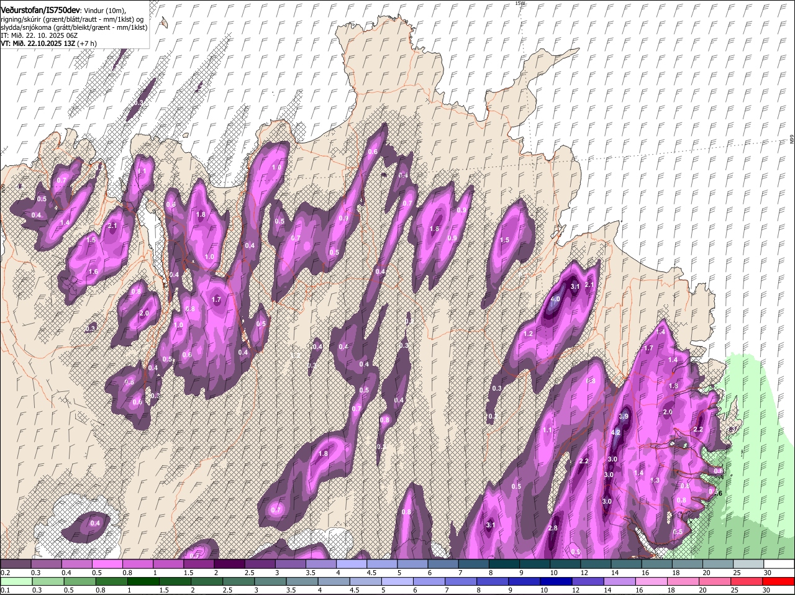The height and width of the screenshot is (595, 795).
Task: Click the darkest purple swatch between 2 and 2.5
Action: 229,564
